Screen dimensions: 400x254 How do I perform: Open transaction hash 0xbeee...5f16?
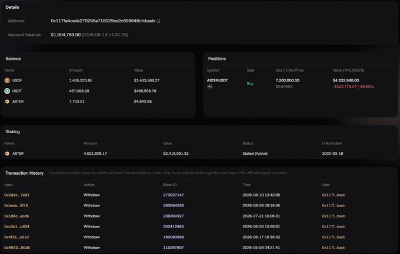click(x=16, y=205)
